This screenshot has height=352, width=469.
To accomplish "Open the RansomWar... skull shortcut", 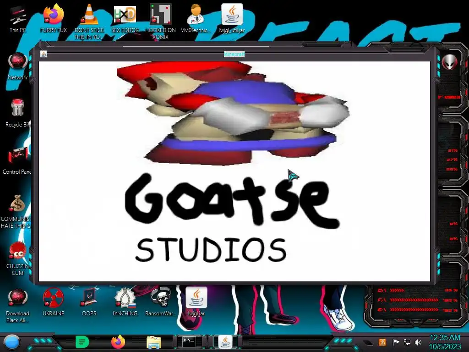I will (x=161, y=302).
